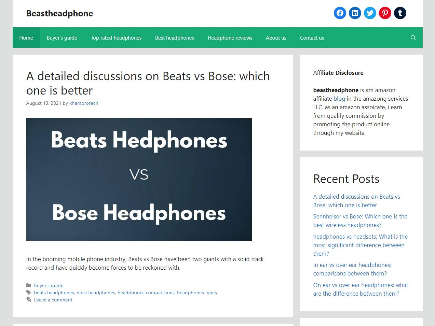Open Headphone reviews menu item

(x=230, y=38)
